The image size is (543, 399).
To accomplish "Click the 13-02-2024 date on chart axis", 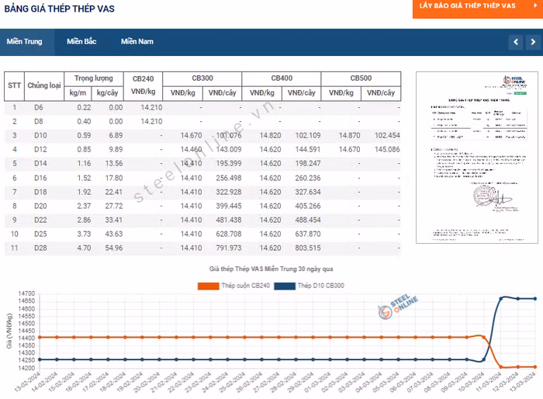I will click(x=27, y=382).
